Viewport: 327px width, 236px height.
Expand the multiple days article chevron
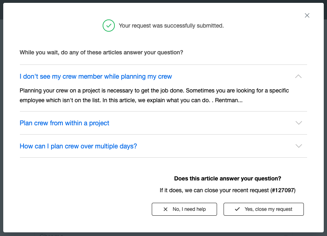299,146
